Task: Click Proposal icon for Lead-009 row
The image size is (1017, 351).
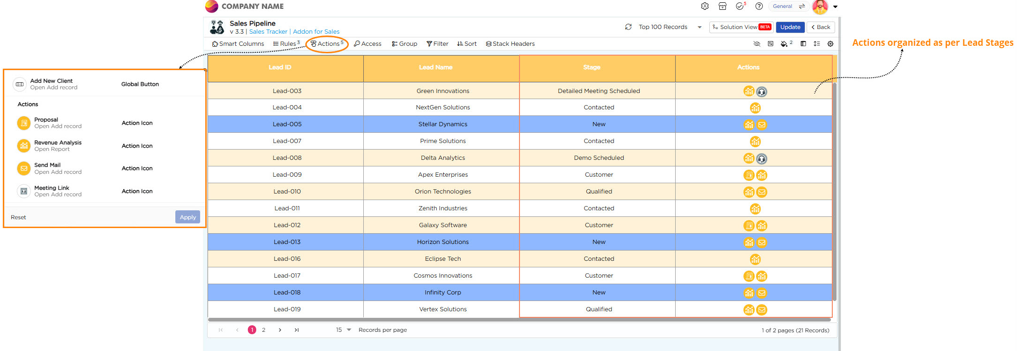Action: (749, 175)
